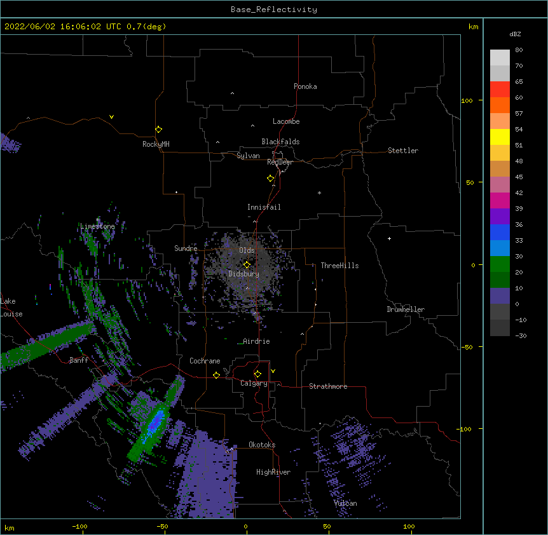548x535 pixels.
Task: Click the Strathmore label
Action: point(328,386)
